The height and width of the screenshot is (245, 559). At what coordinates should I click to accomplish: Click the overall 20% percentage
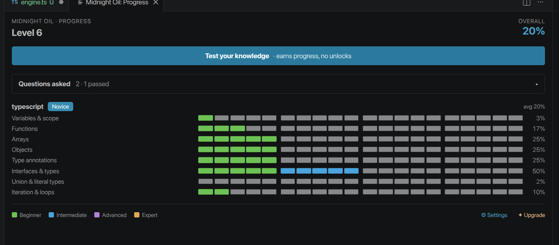534,31
